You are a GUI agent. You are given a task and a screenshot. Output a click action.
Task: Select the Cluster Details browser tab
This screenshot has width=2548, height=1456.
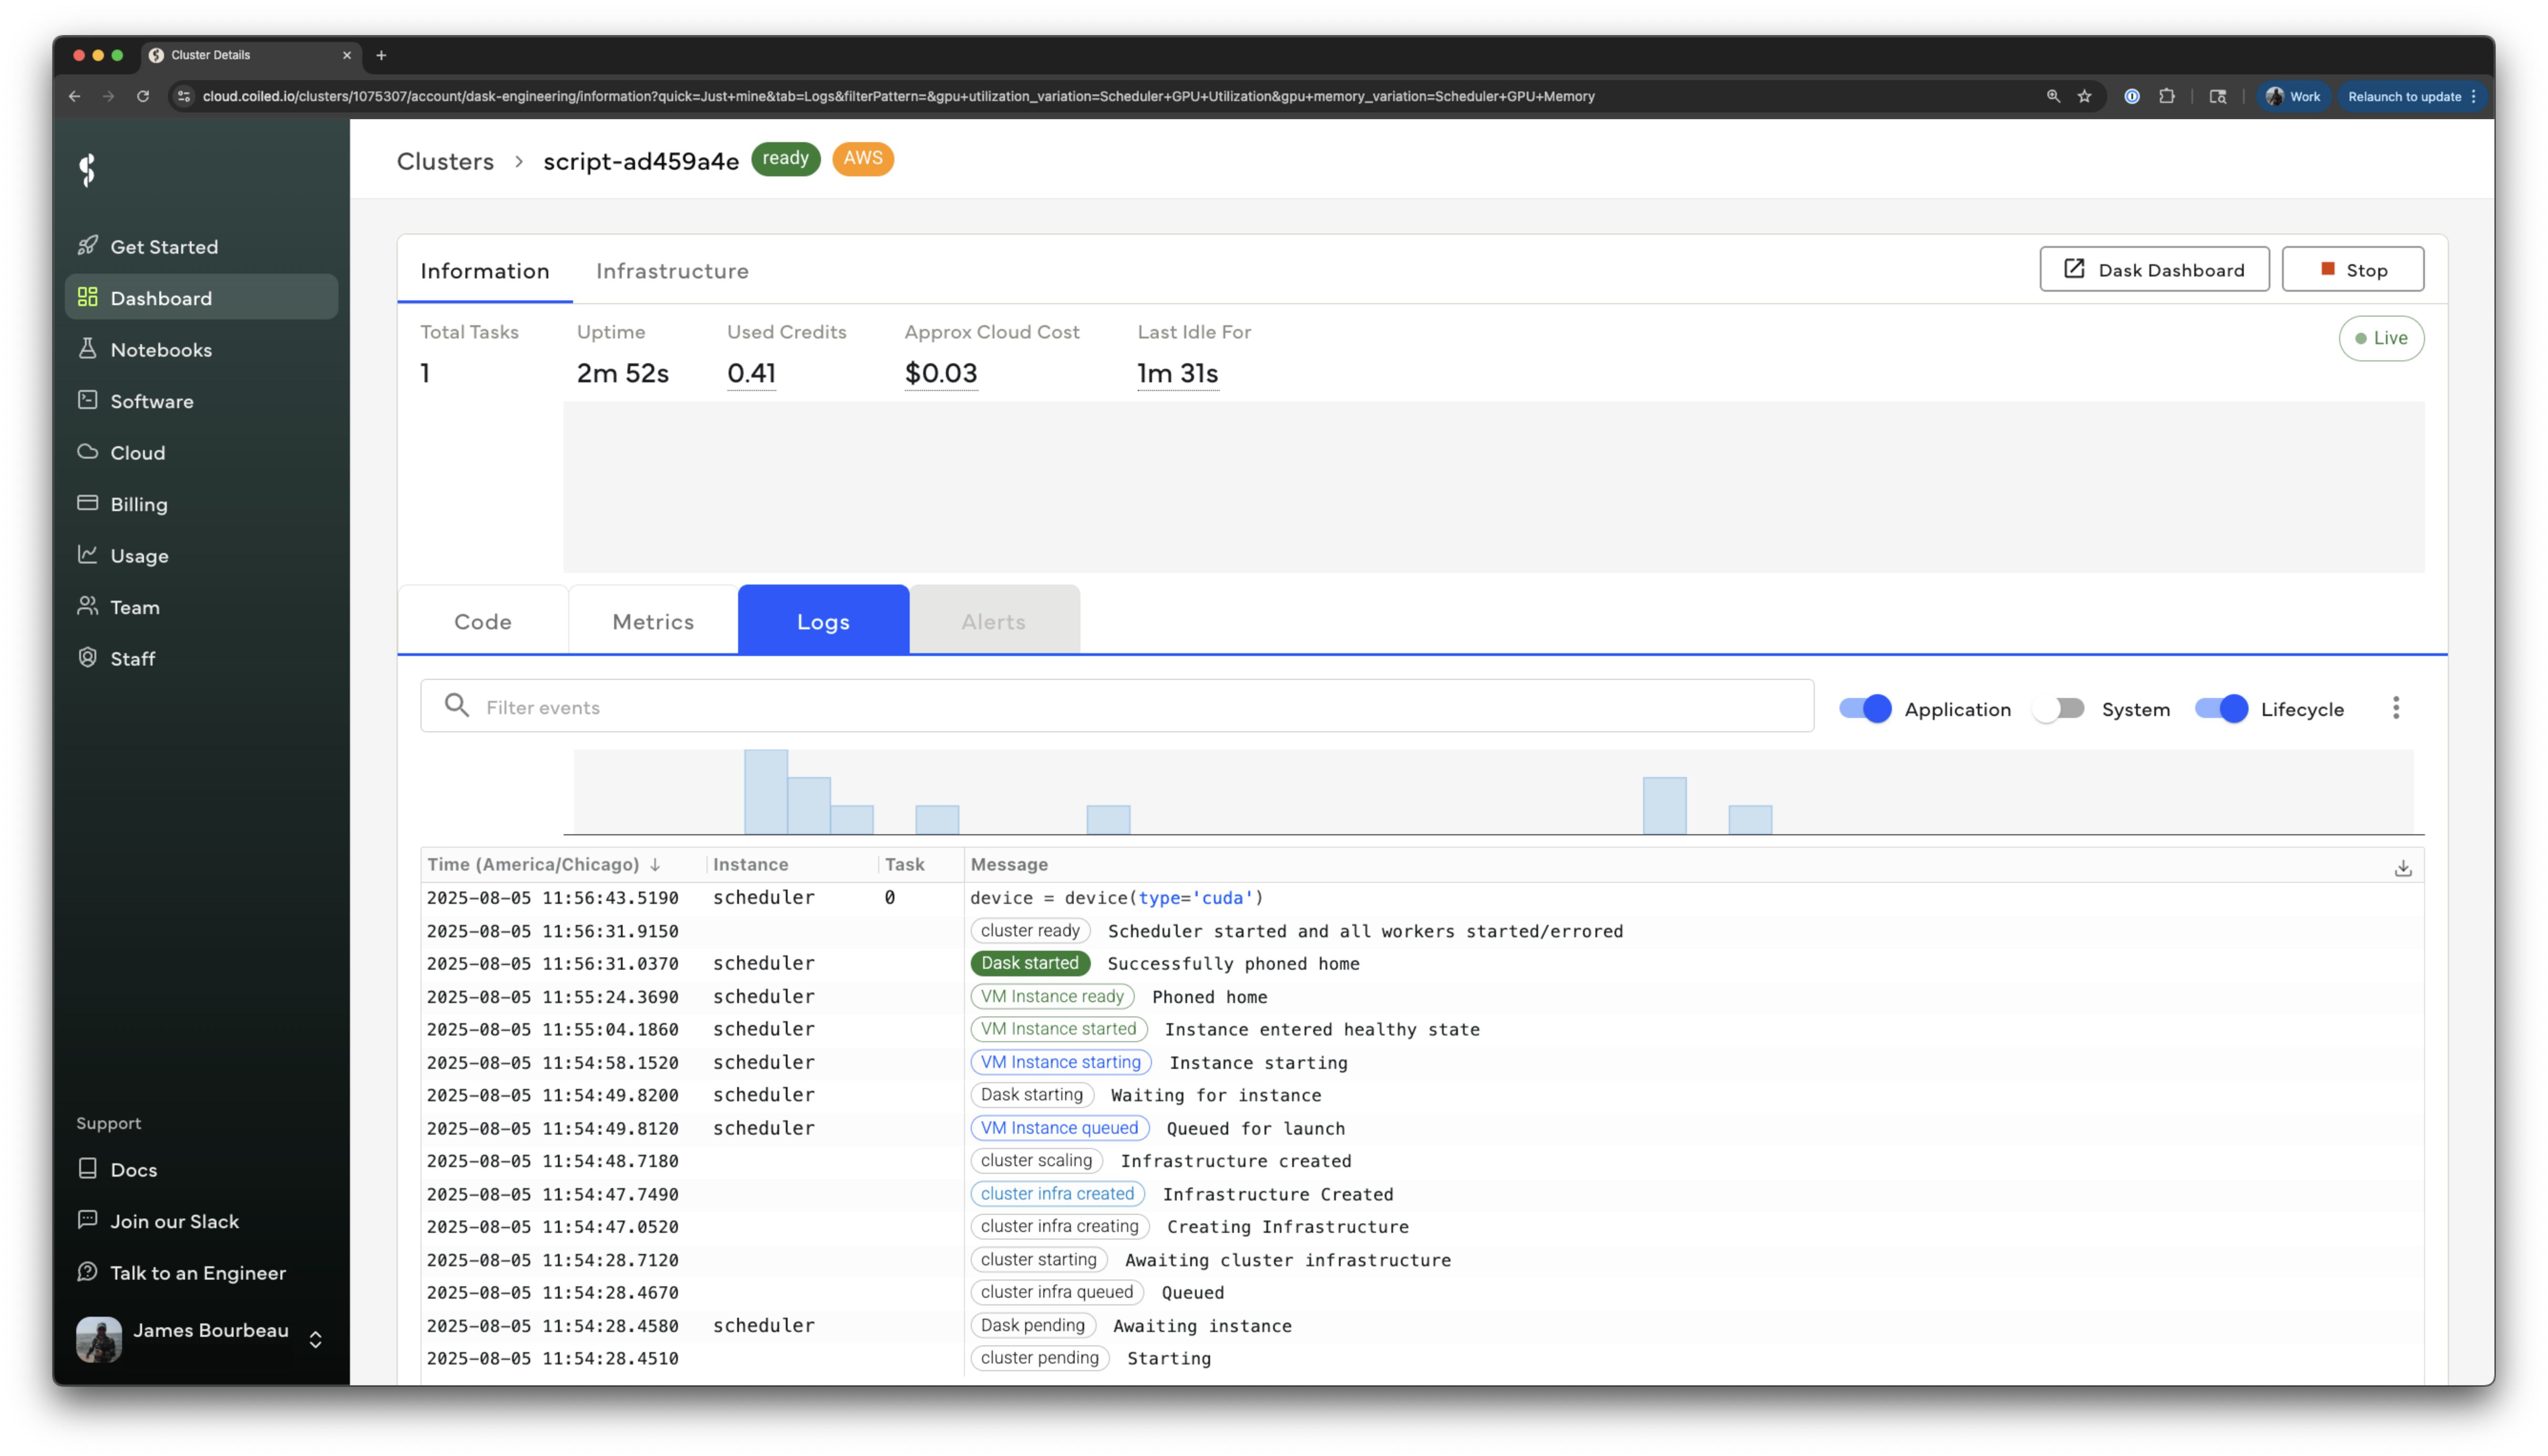[250, 55]
